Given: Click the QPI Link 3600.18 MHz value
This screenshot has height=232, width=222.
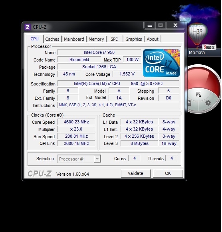Looking at the screenshot, I should [x=76, y=143].
